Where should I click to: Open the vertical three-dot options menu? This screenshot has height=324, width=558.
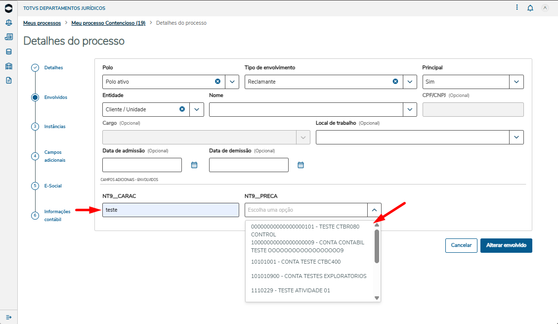517,8
